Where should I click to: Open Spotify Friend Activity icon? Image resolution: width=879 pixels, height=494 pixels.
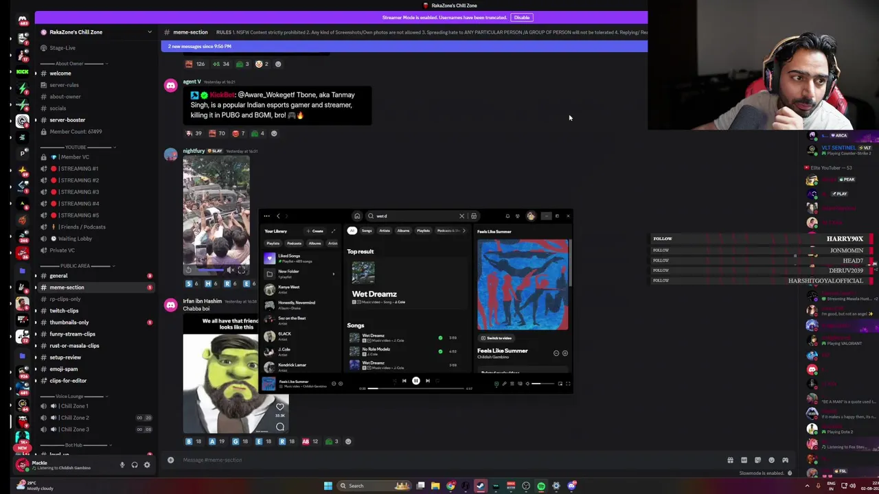[518, 216]
